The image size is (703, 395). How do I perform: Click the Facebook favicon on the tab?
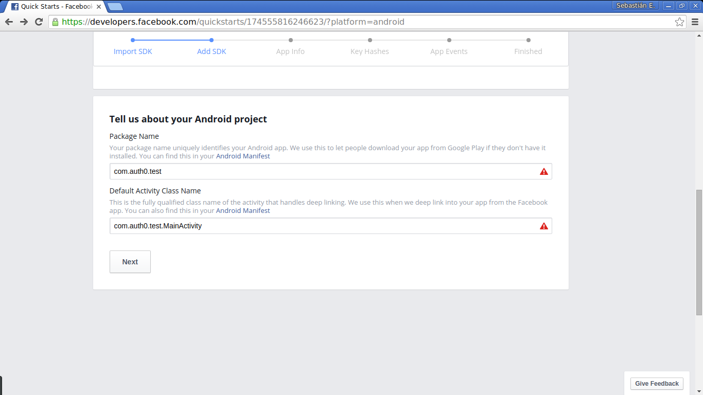point(15,7)
